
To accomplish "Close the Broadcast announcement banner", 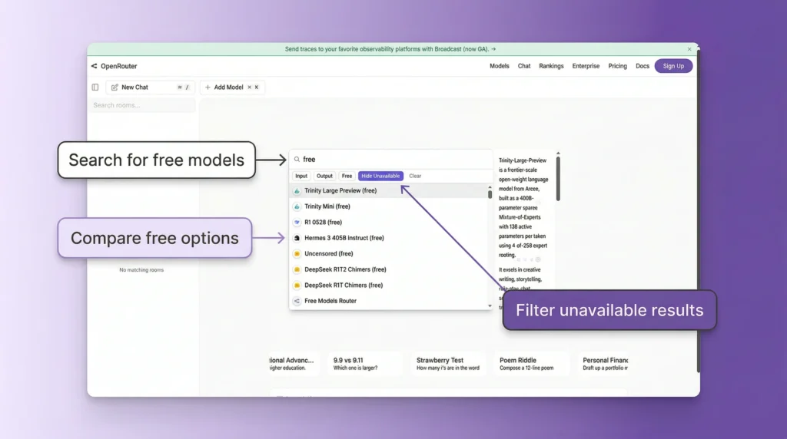I will [689, 49].
